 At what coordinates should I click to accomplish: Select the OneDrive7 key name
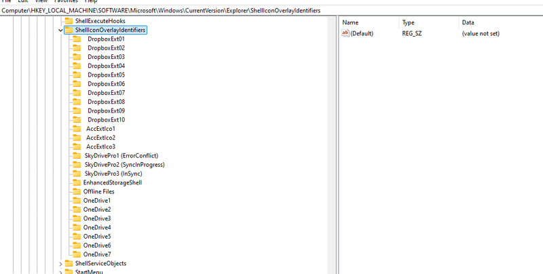click(97, 254)
